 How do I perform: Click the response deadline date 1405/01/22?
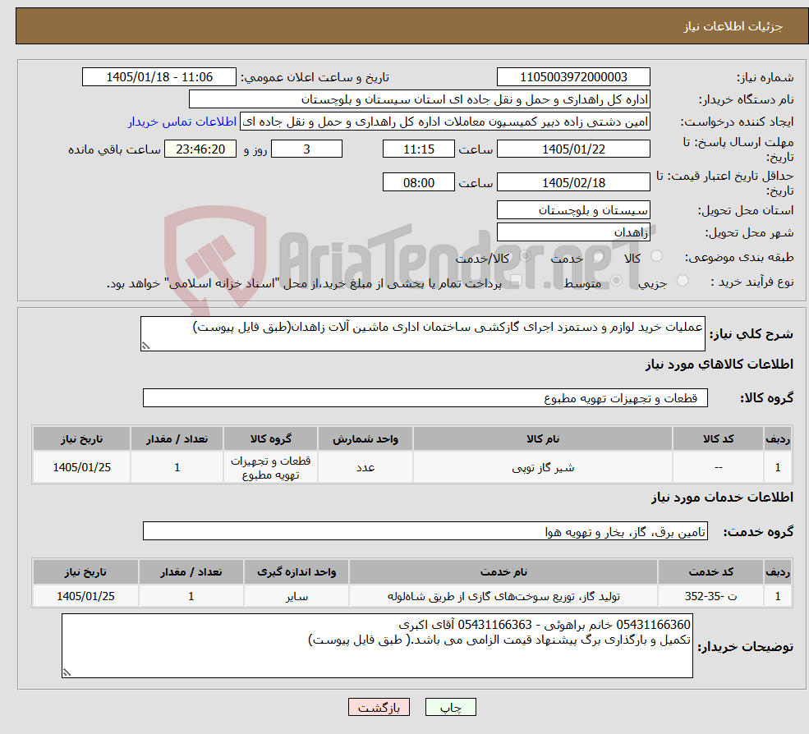[x=573, y=149]
